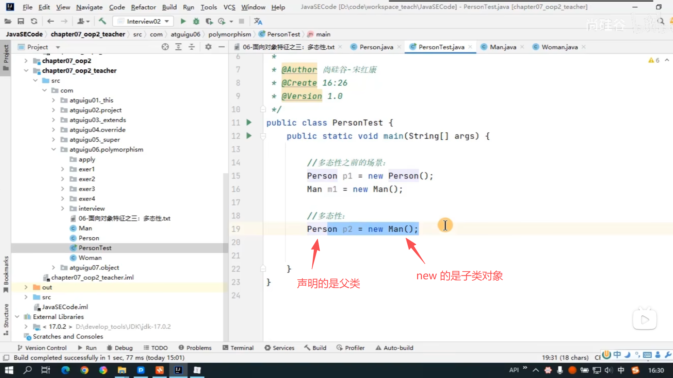
Task: Expand the chapter07_oop2 module node
Action: [x=26, y=61]
